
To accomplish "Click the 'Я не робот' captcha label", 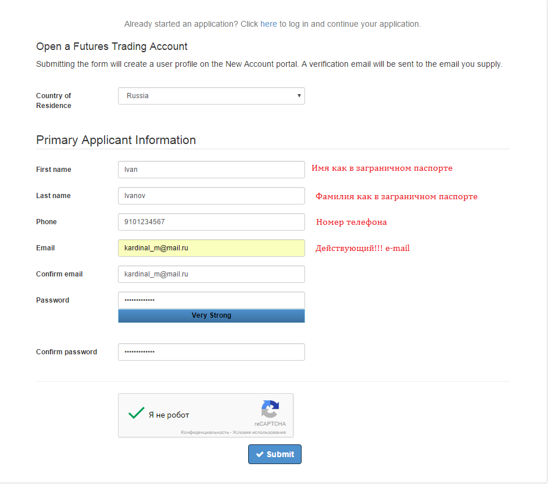I will pos(169,415).
